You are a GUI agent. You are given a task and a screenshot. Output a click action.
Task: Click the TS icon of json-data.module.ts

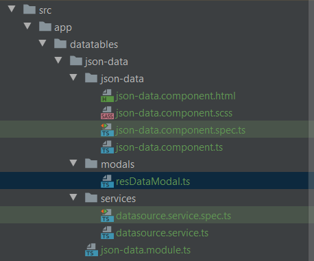pos(92,250)
